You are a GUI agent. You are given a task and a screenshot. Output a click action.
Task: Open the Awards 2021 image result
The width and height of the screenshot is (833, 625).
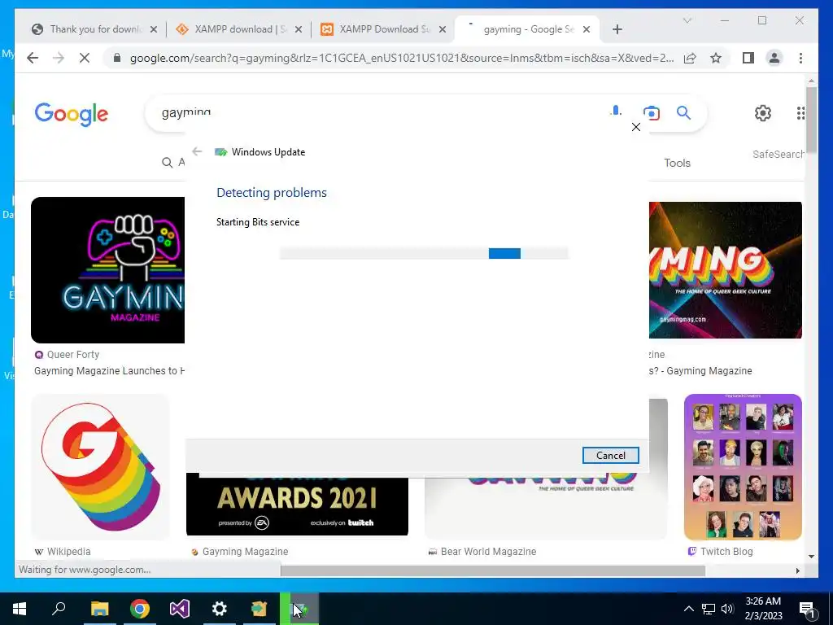click(297, 505)
